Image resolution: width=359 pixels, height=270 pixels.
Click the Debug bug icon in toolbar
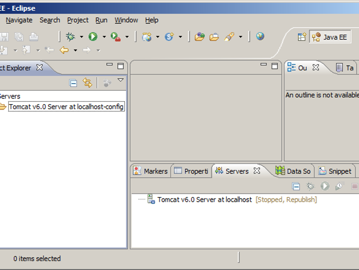point(70,36)
